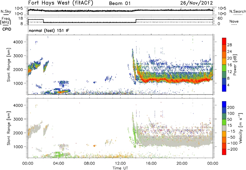Select the "-15" velocity colorbar label
This screenshot has width=246, height=170.
[x=231, y=131]
